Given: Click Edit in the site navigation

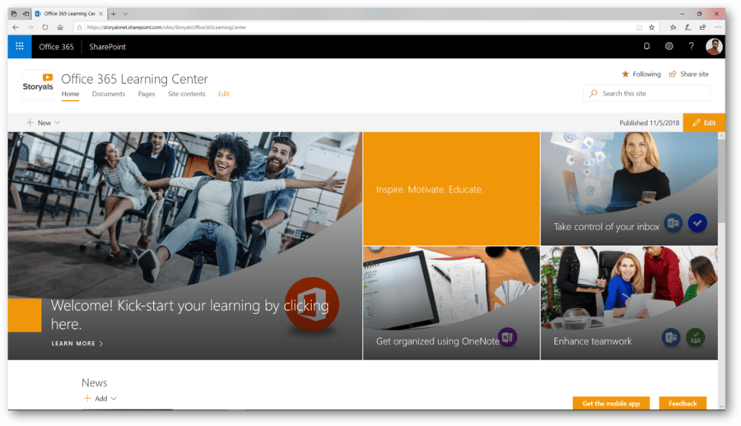Looking at the screenshot, I should click(x=223, y=94).
